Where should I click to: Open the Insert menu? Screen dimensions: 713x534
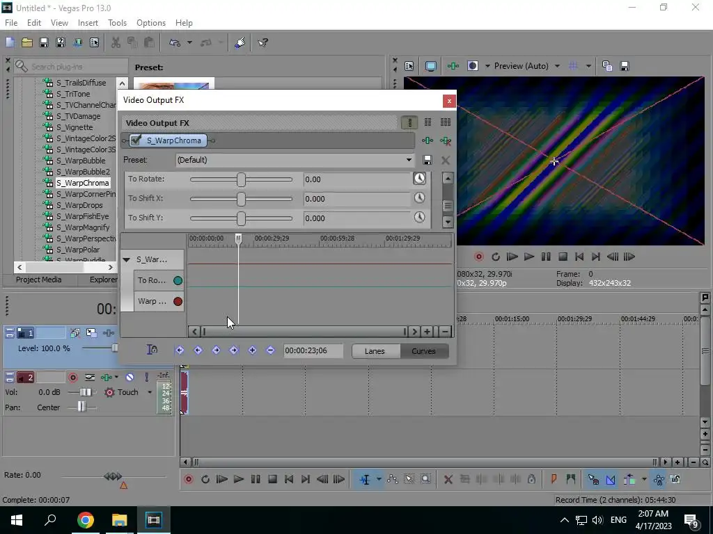pos(88,23)
